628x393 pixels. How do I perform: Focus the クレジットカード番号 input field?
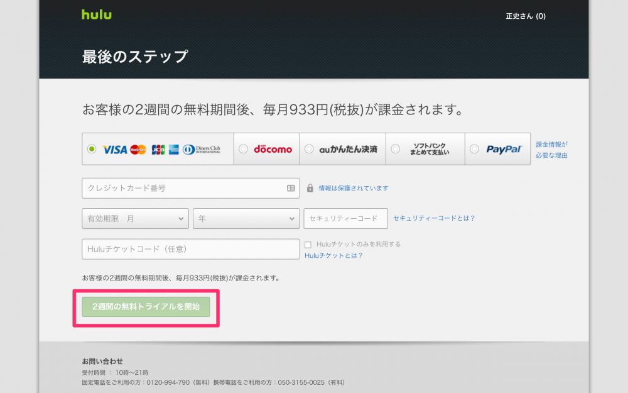pos(191,188)
